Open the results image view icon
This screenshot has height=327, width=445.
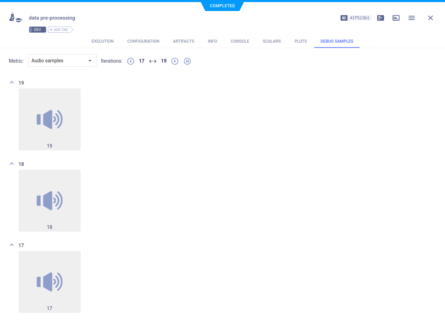[x=396, y=18]
